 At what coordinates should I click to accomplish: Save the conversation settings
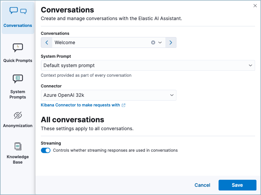[x=237, y=185]
